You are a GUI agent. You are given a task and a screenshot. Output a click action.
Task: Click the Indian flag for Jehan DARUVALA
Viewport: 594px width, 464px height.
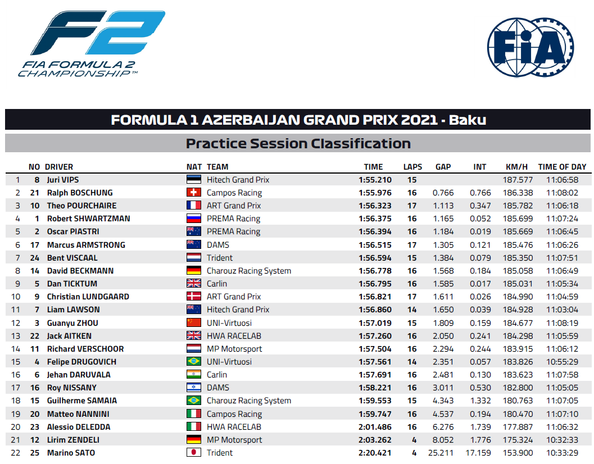click(x=193, y=374)
